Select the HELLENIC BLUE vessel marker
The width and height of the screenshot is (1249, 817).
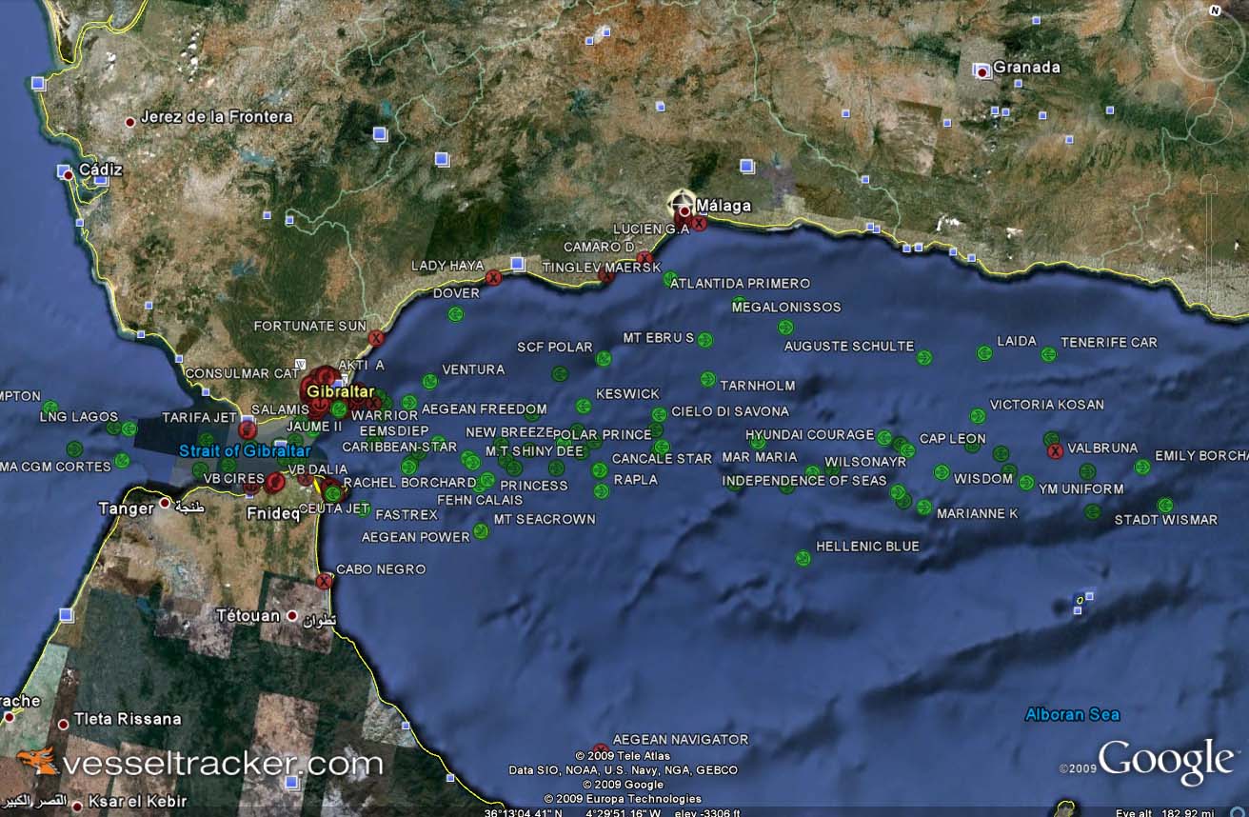(804, 556)
